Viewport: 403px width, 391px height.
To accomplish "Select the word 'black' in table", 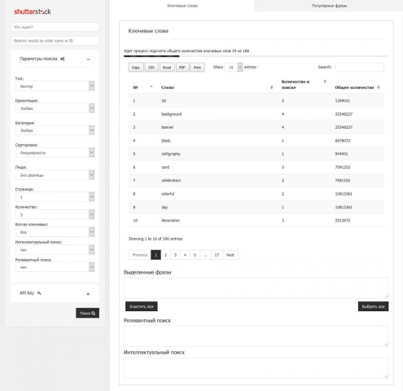I will 166,141.
